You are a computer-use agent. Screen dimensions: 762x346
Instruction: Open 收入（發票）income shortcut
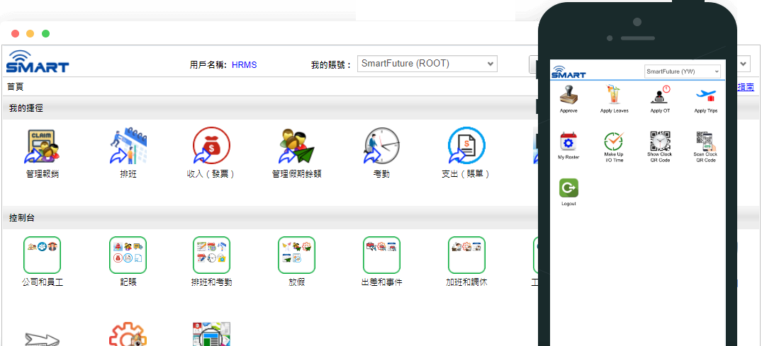211,146
